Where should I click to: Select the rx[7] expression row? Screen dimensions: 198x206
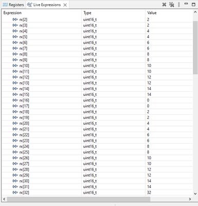pos(97,48)
